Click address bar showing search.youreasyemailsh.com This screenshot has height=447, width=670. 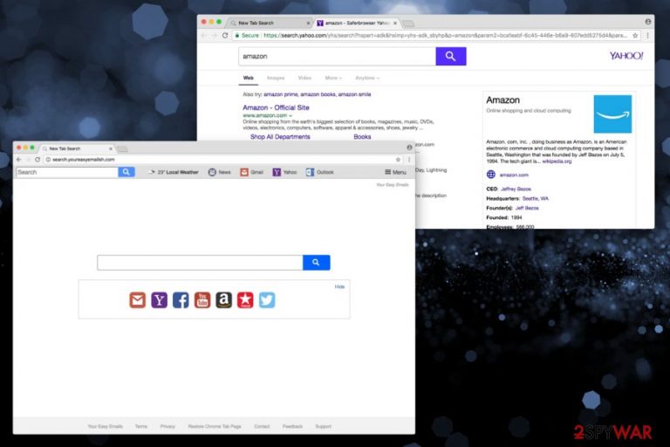(x=220, y=159)
